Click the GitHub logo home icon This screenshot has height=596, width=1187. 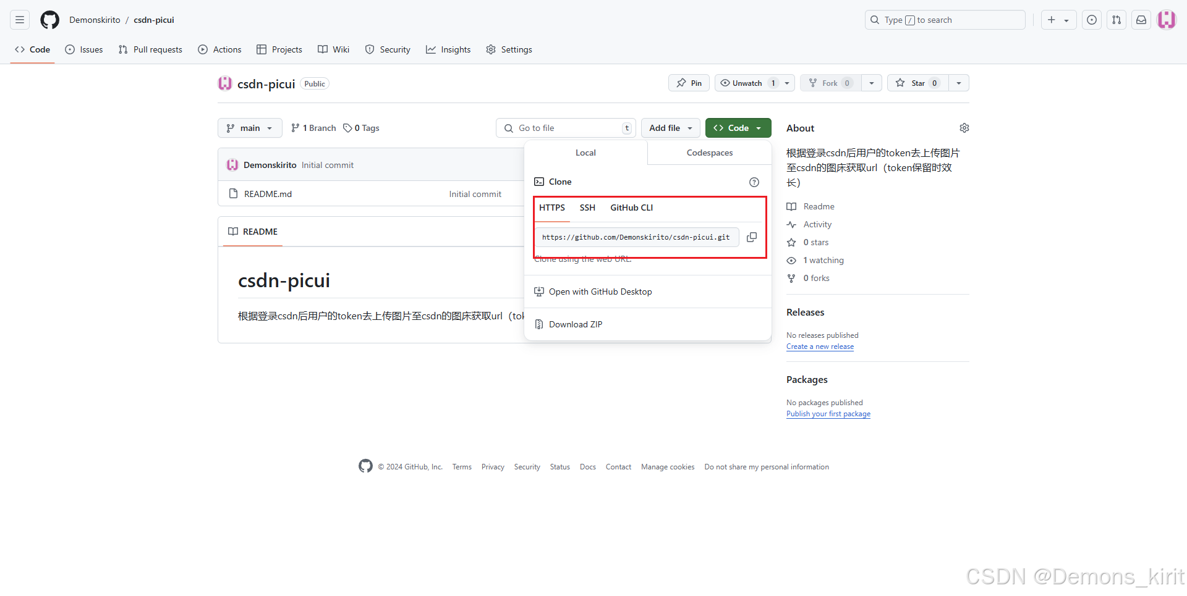click(49, 20)
